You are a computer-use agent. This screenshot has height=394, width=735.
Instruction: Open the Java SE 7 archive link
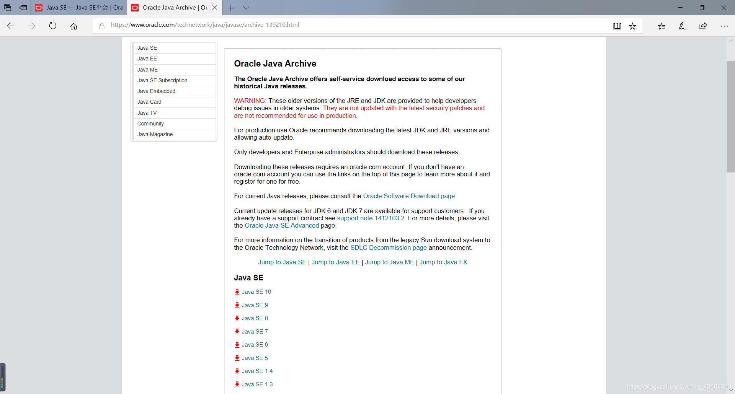(255, 332)
